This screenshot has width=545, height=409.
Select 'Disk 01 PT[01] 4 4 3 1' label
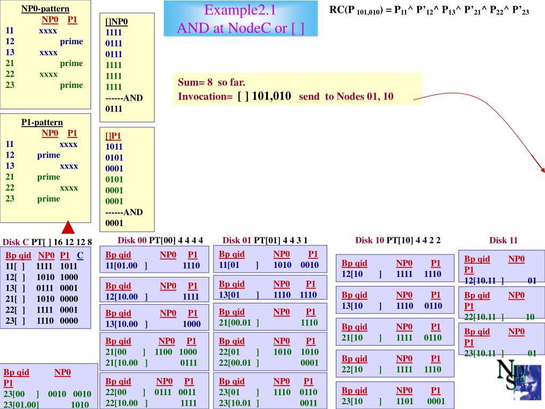(x=265, y=240)
